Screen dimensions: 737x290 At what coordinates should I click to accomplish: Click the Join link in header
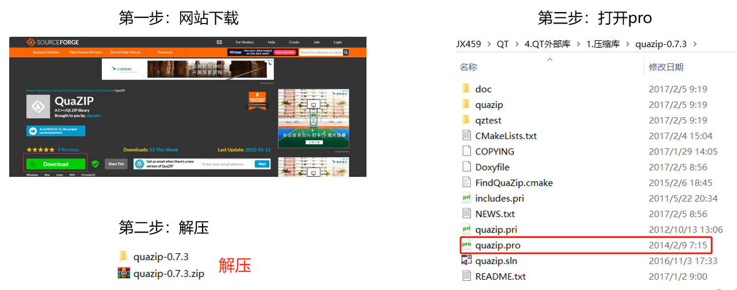[316, 42]
